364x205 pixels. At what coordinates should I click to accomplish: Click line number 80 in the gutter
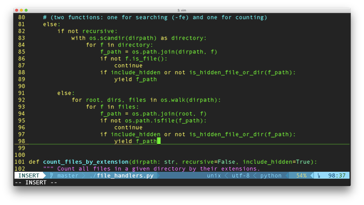(21, 18)
